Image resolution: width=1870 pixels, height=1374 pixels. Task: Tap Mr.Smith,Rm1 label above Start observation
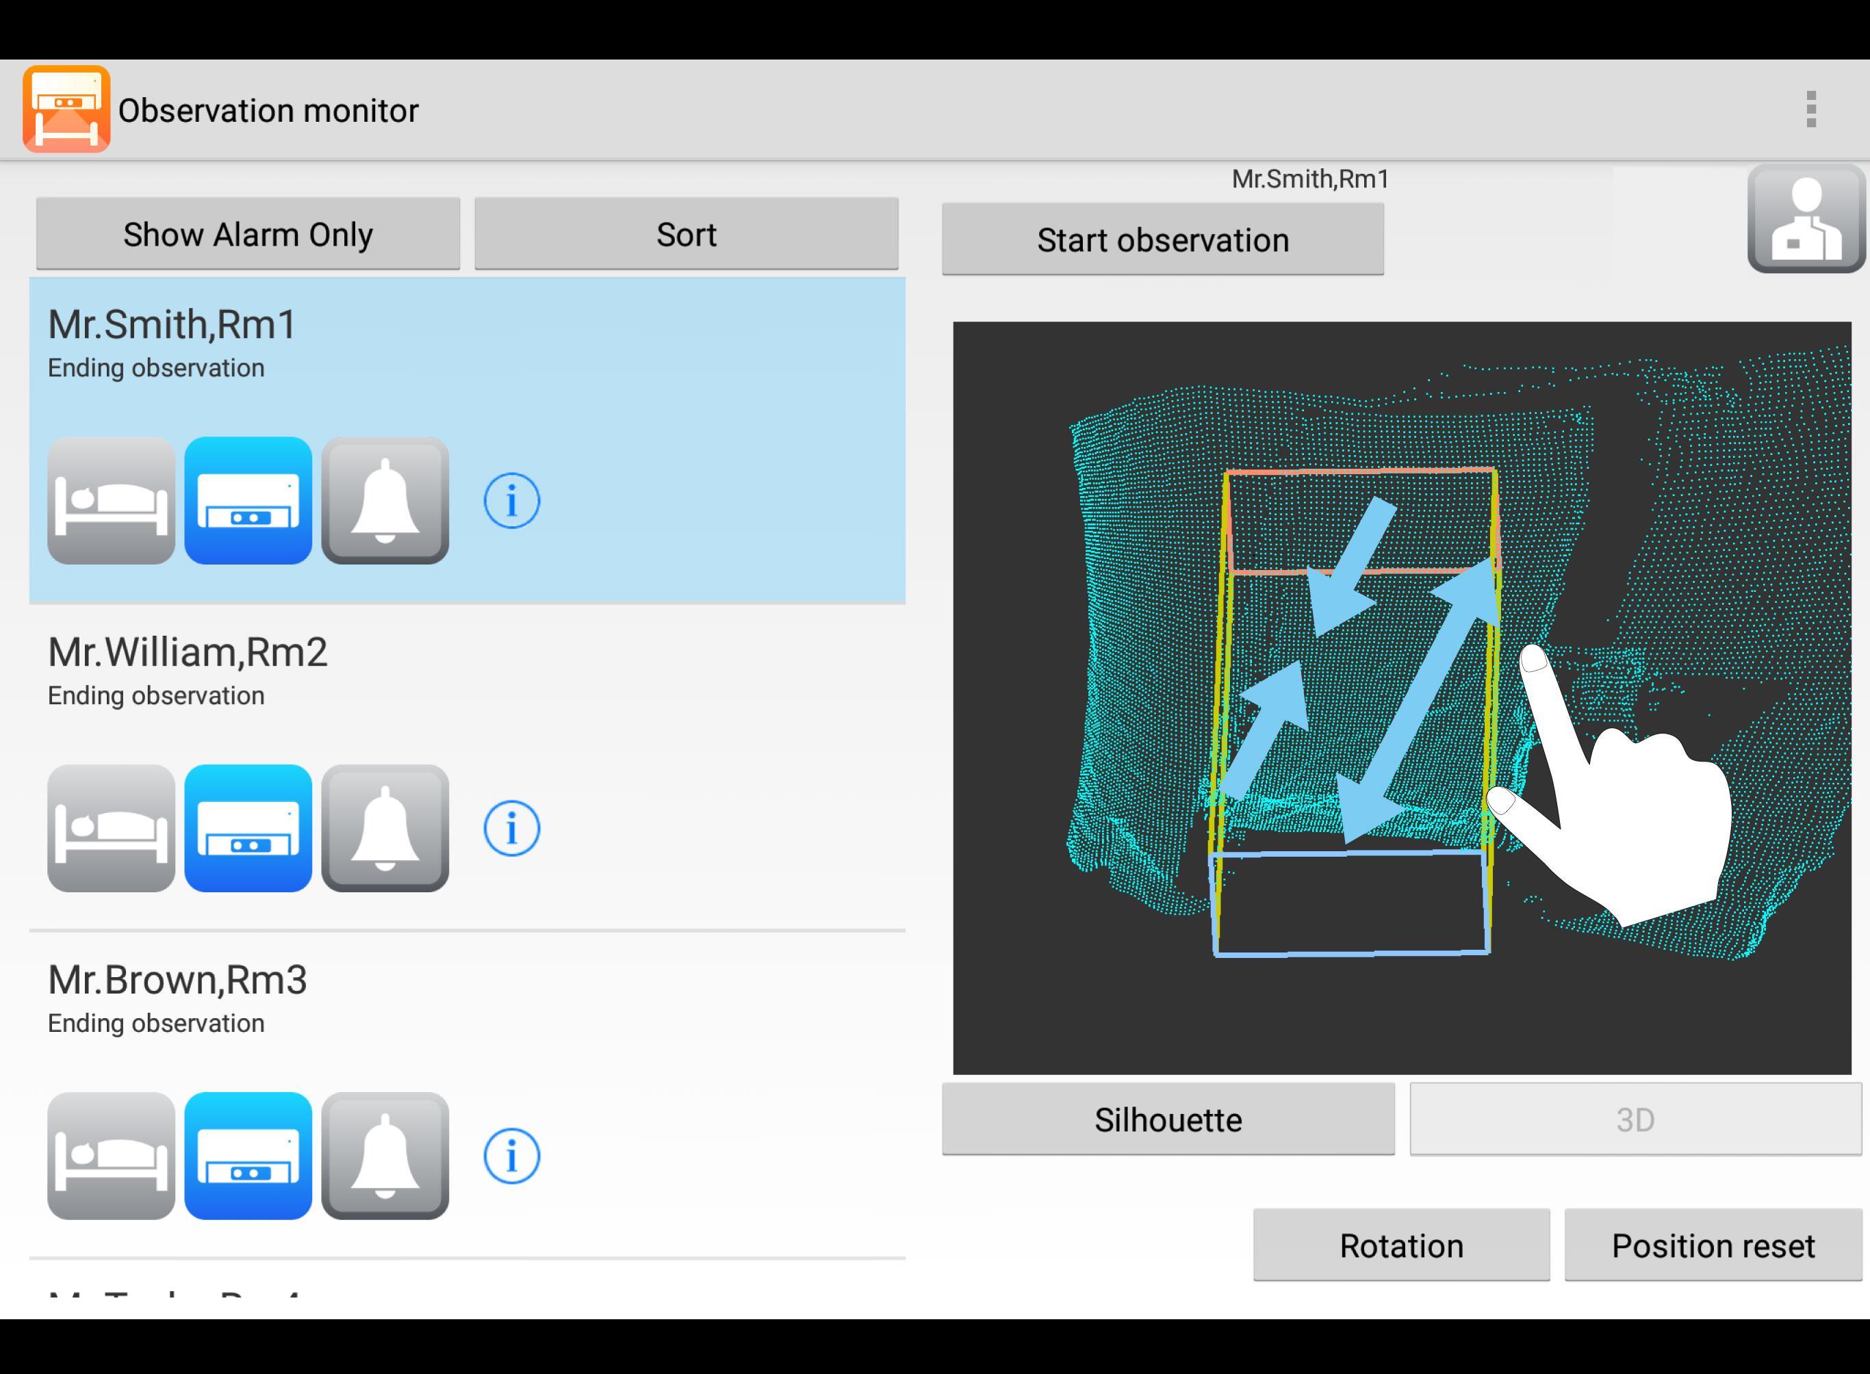[1310, 179]
